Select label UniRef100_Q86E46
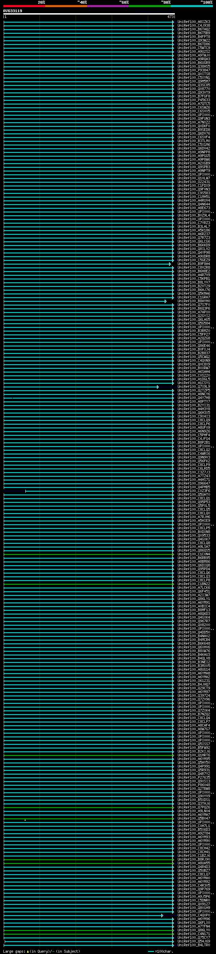 point(193,346)
